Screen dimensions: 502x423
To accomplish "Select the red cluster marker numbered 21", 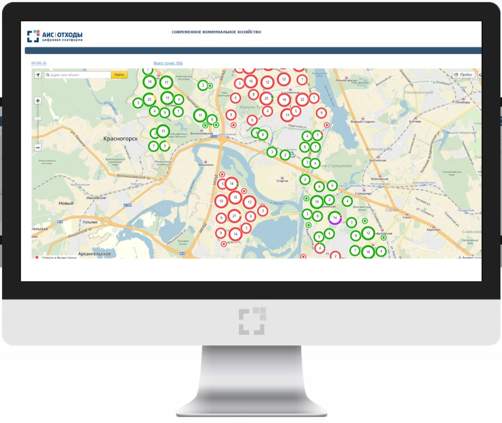I will (x=234, y=216).
